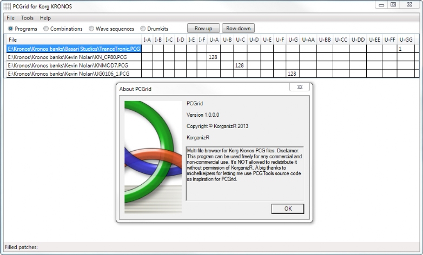Click OK in the About dialog
The height and width of the screenshot is (255, 423).
tap(287, 209)
